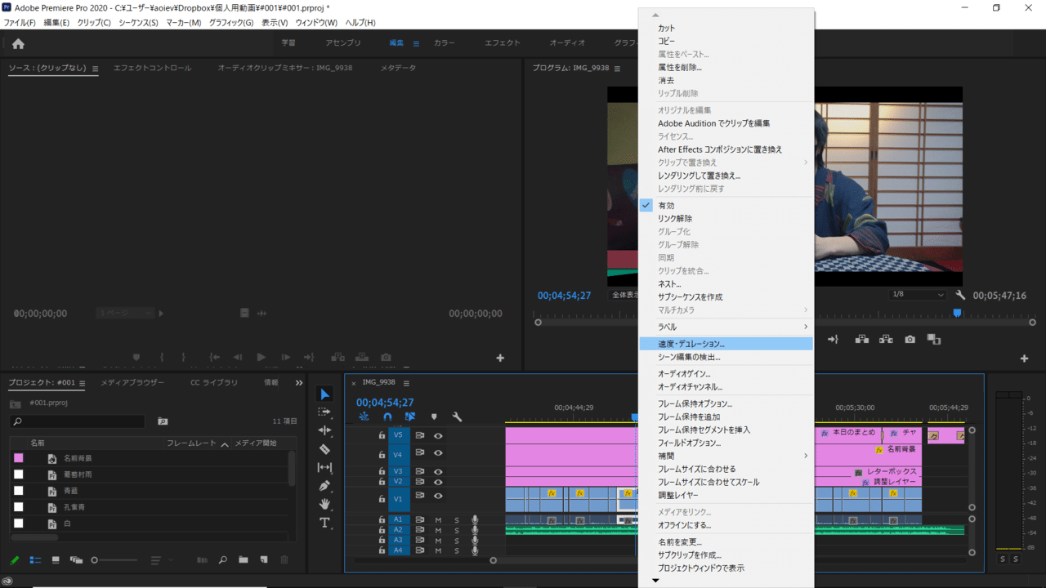This screenshot has height=588, width=1046.
Task: Click in Project panel search field
Action: pos(77,421)
